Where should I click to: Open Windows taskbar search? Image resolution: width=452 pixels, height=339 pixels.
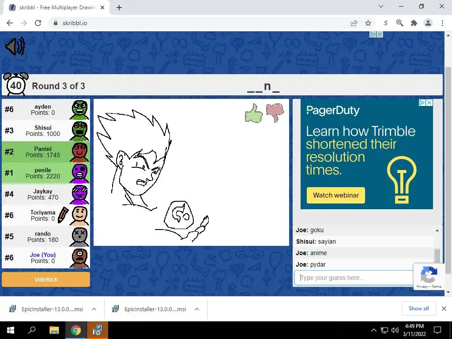(x=32, y=330)
